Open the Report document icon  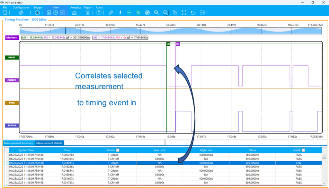87,13
